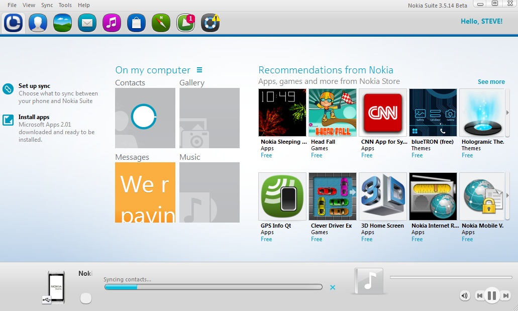Open the Nokia Suite home view icon
The image size is (518, 311).
click(x=13, y=23)
